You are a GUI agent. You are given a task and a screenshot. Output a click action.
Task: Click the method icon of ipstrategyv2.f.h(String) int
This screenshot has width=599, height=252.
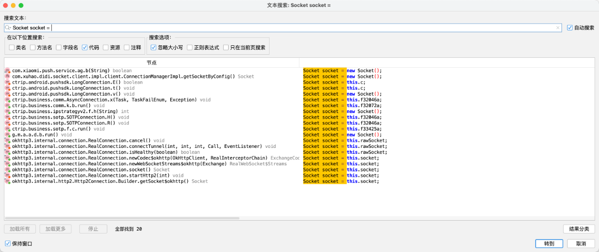pyautogui.click(x=7, y=112)
